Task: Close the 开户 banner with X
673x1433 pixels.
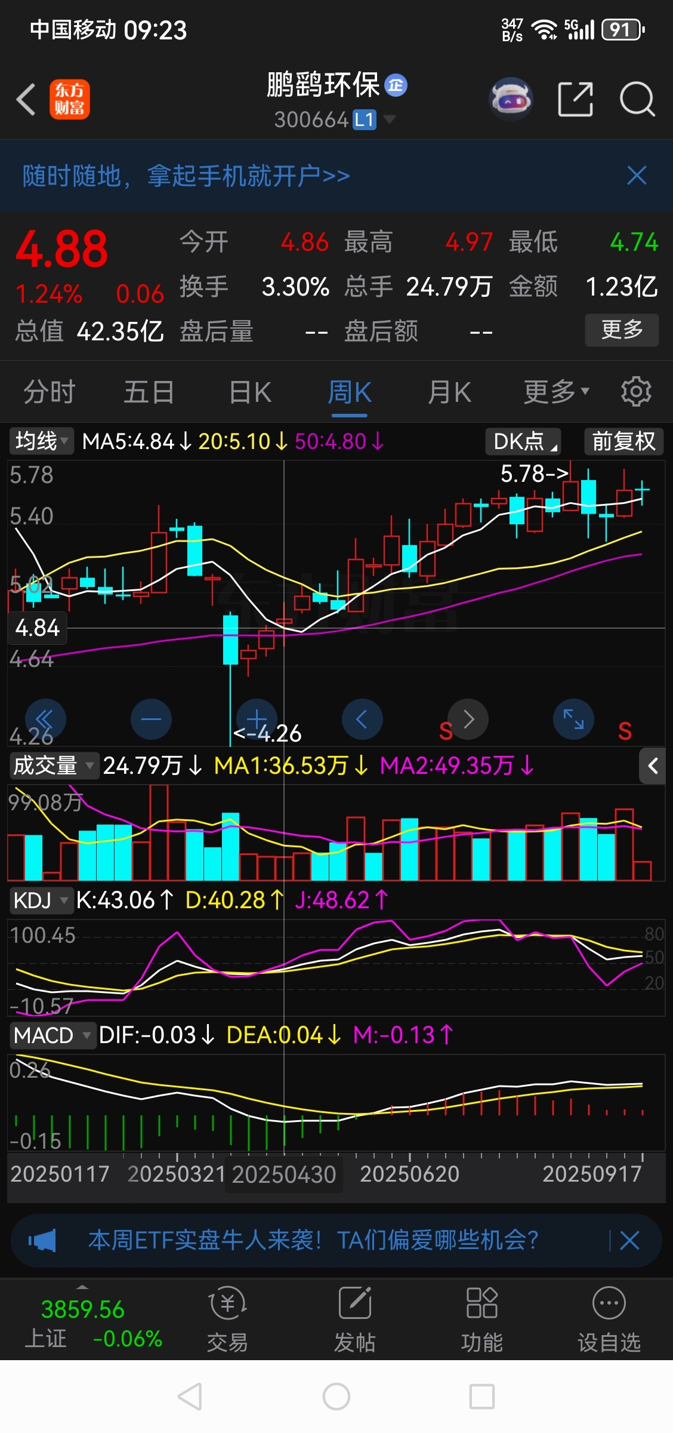Action: [637, 176]
